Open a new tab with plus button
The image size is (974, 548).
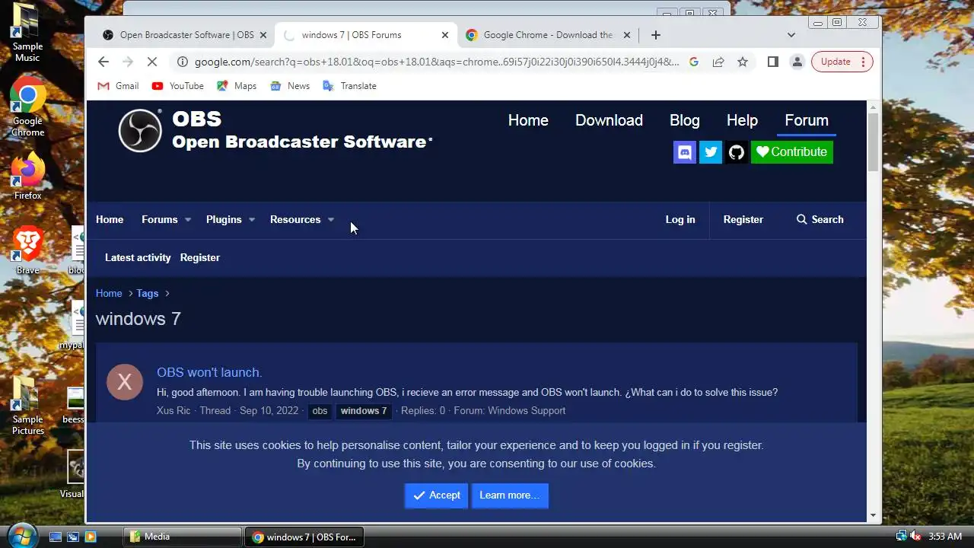pyautogui.click(x=655, y=35)
